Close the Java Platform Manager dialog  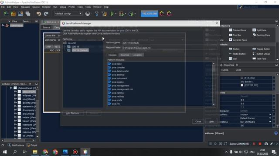[217, 23]
